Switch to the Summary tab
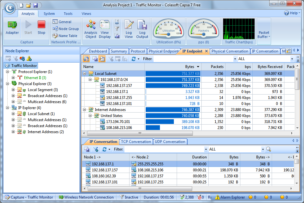Screen dimensions: 304x203 point(119,51)
